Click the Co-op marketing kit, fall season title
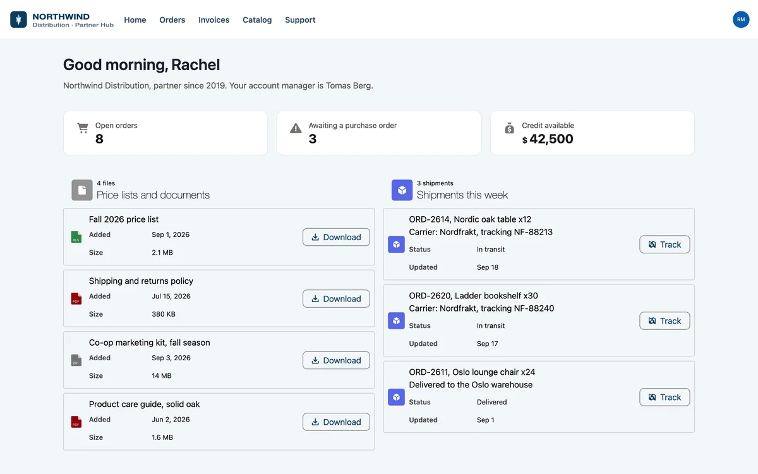 tap(150, 343)
